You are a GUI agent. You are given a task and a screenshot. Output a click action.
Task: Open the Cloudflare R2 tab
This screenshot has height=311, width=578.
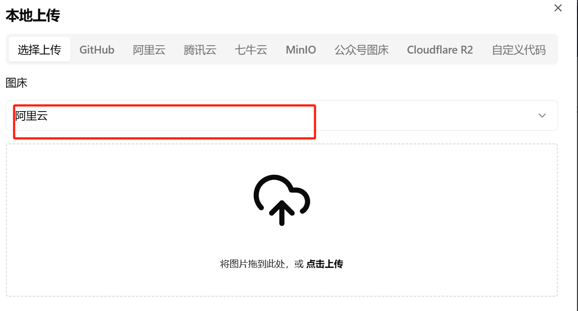click(x=440, y=50)
